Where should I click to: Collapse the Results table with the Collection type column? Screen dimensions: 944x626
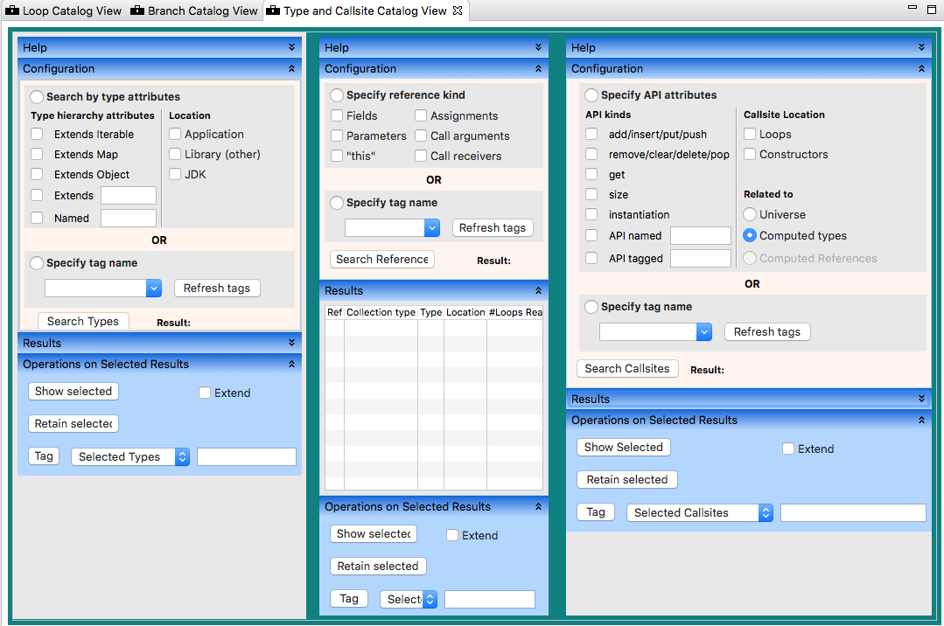click(538, 291)
